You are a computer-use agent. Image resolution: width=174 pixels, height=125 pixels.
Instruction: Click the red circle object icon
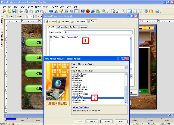click(88, 11)
